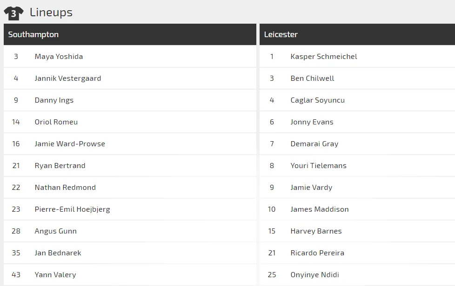
Task: Click Yann Valery's name
Action: 55,275
